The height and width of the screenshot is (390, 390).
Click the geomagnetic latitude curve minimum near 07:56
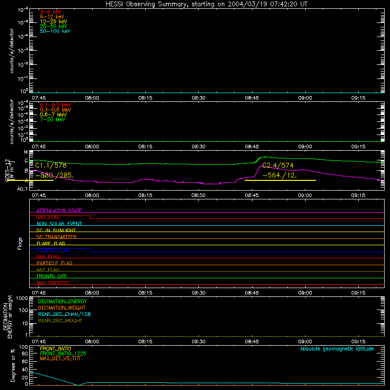78,385
